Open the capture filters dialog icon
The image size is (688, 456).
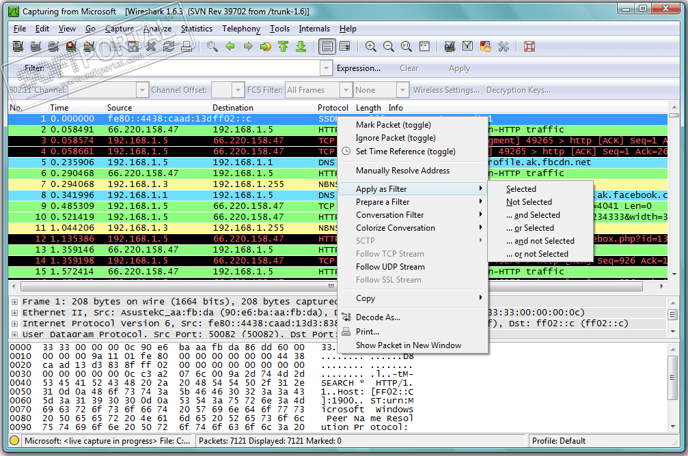click(450, 46)
